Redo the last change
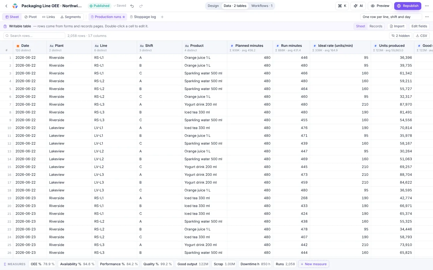This screenshot has height=270, width=433. point(141,6)
